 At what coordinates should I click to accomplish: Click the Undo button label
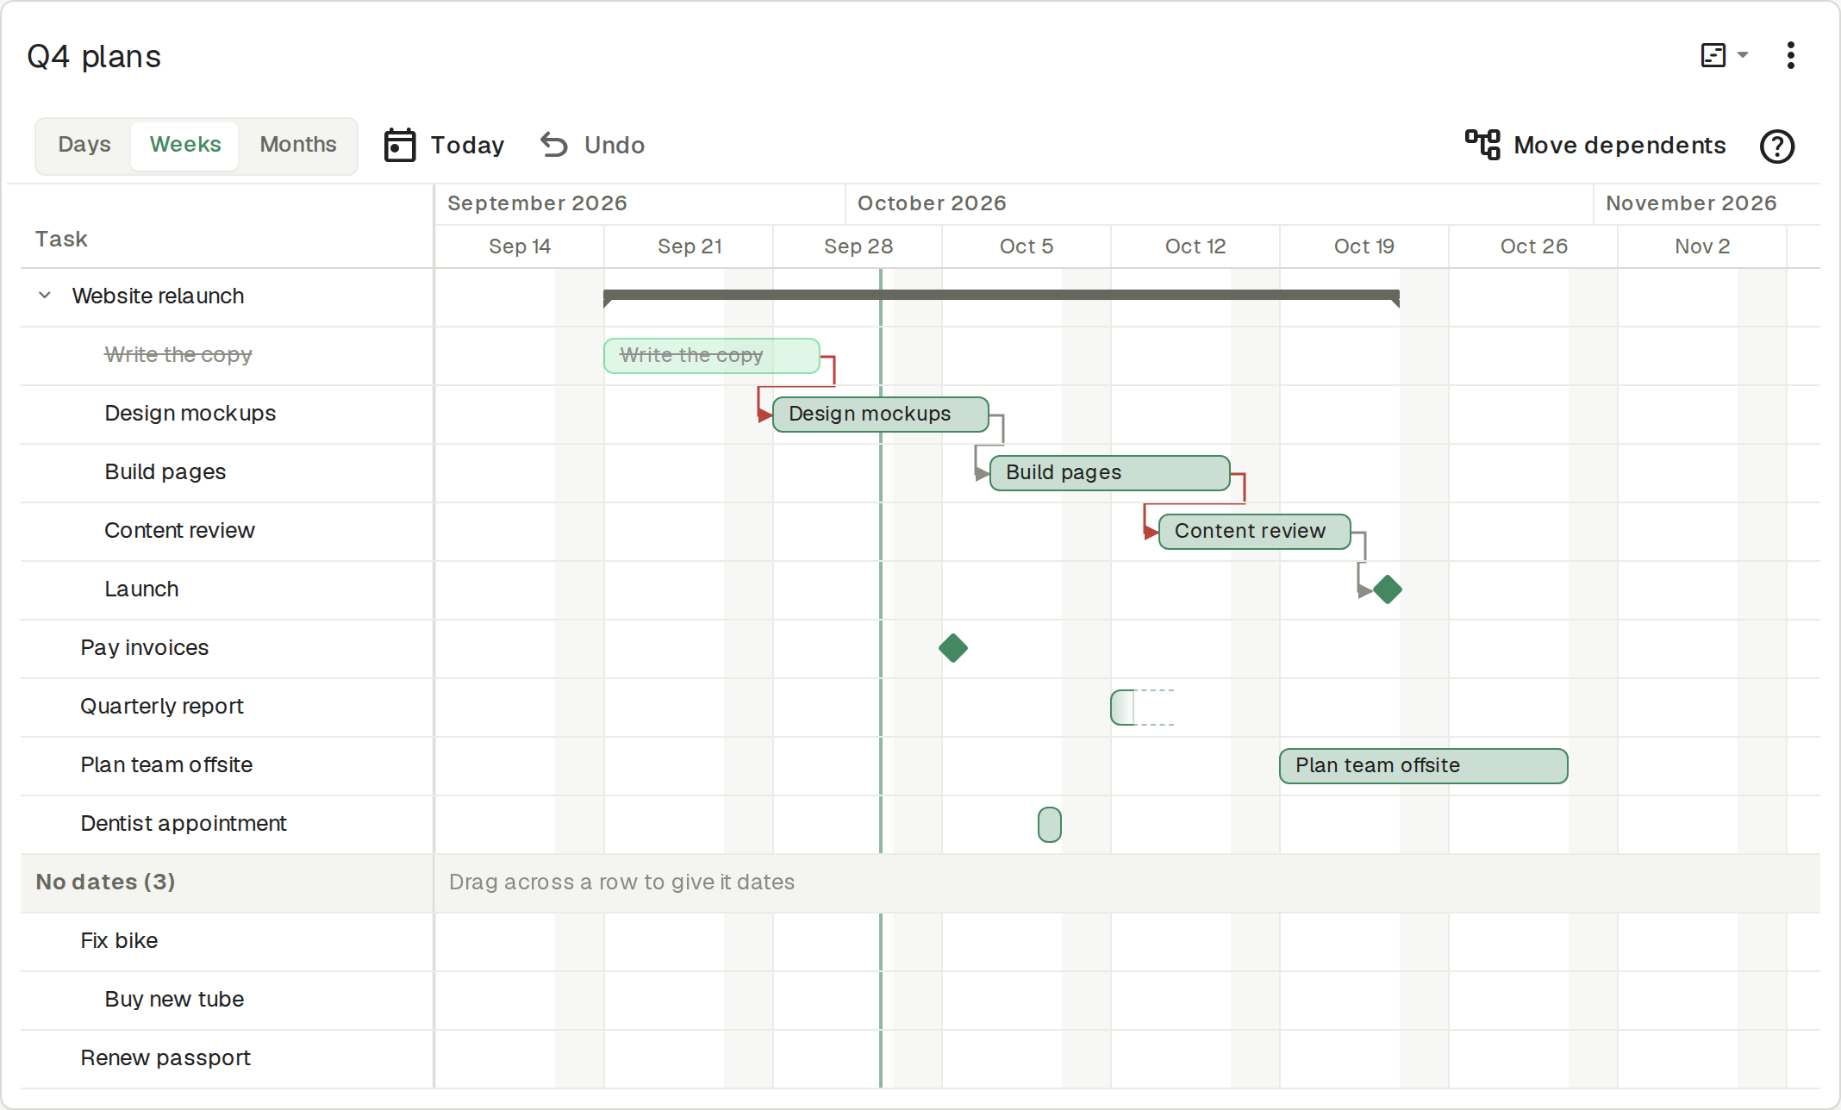point(615,145)
